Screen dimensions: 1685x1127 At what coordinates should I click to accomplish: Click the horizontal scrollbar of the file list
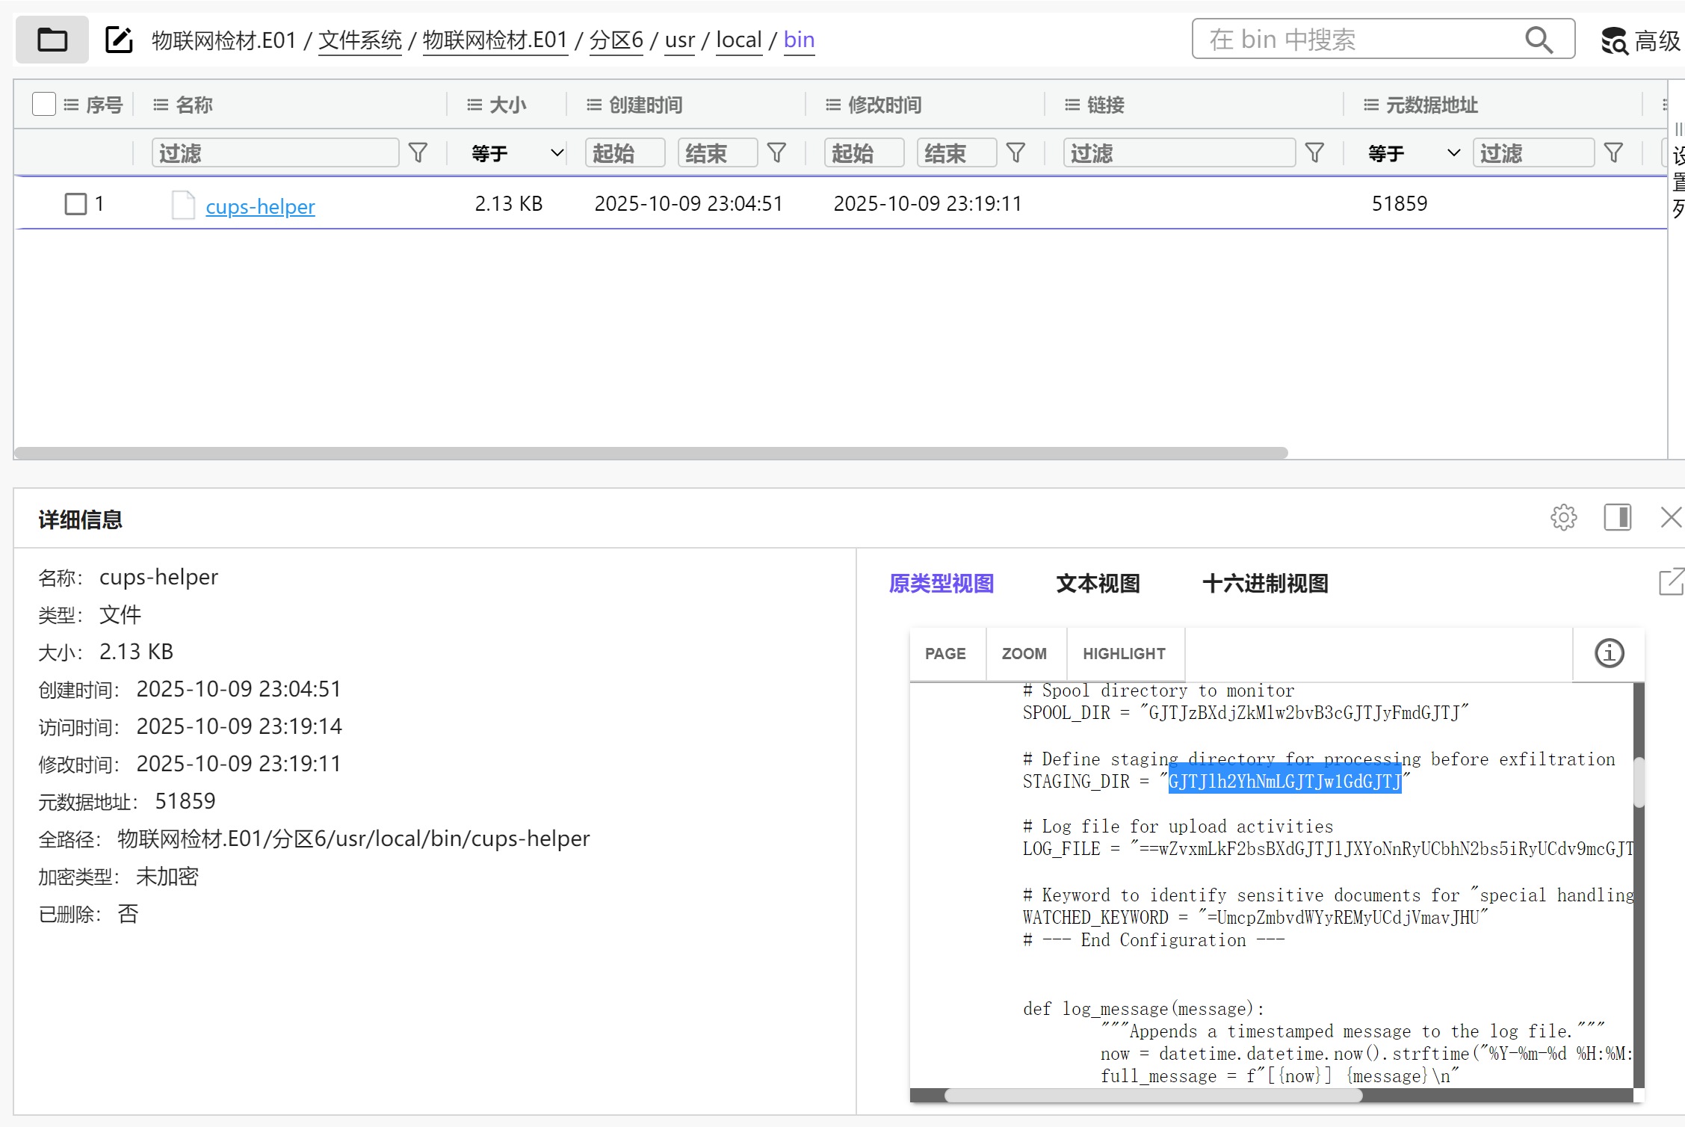tap(650, 453)
